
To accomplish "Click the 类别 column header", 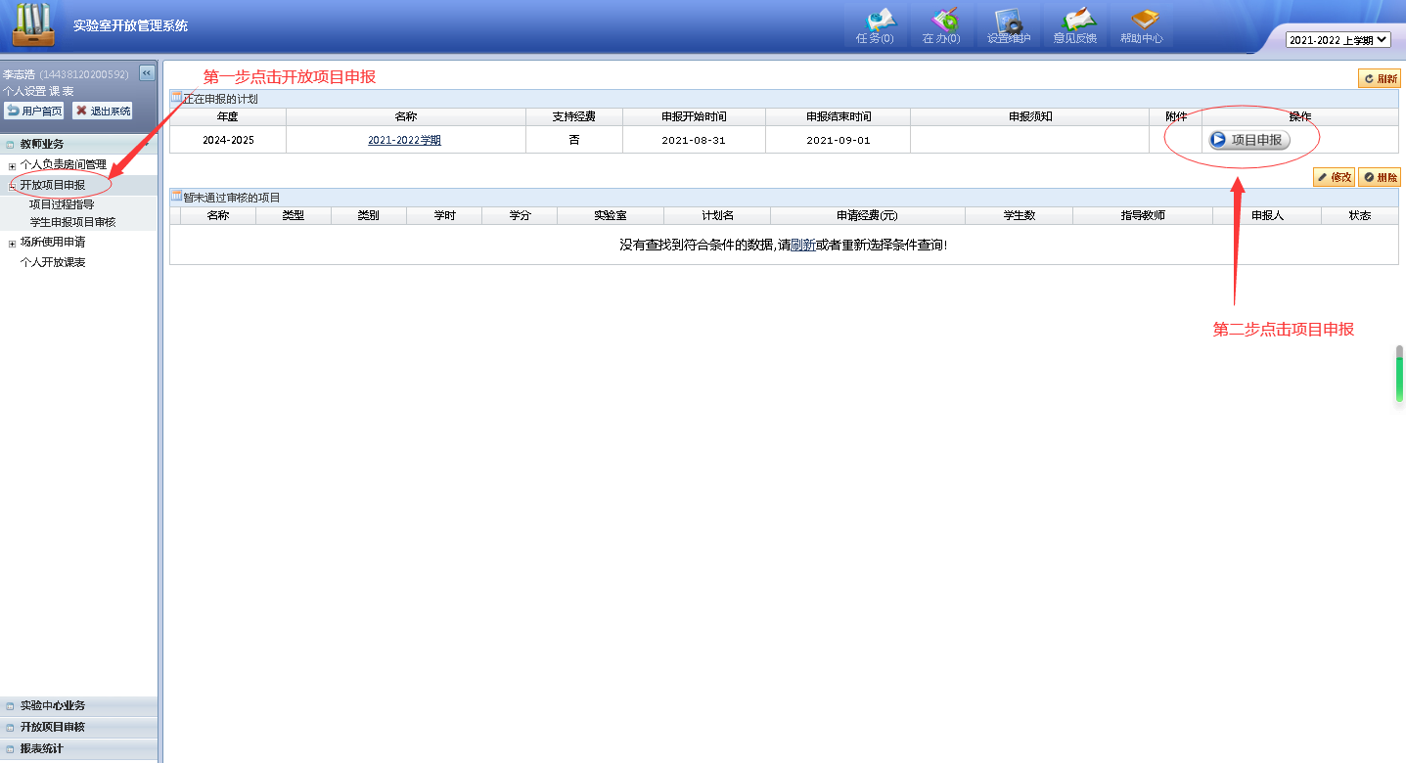I will 369,215.
